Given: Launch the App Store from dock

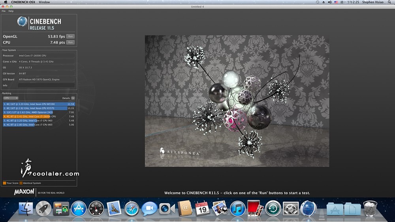Looking at the screenshot, I should coord(79,209).
